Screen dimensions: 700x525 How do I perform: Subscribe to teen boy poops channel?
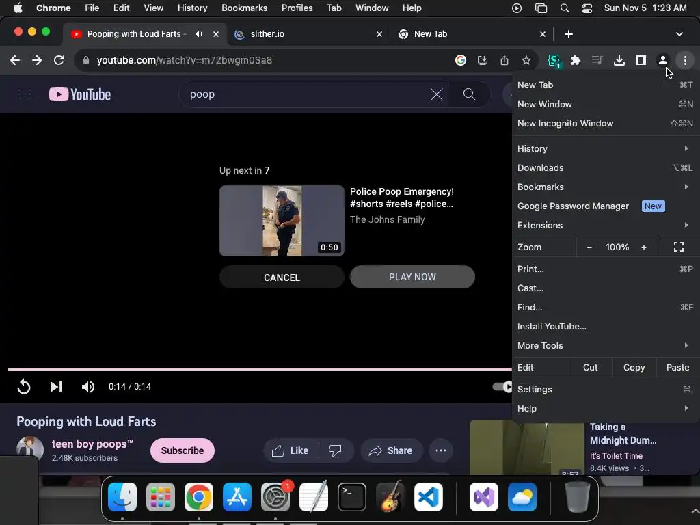coord(182,450)
